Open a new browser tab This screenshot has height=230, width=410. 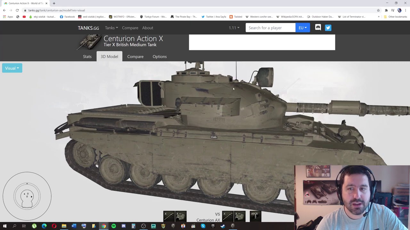coord(54,3)
